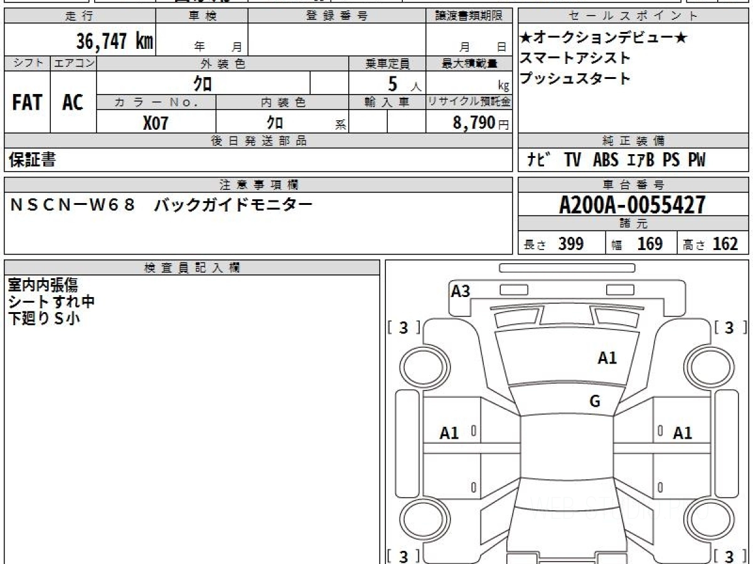
Task: Select the 室内内張傷 inspector note
Action: [x=43, y=285]
